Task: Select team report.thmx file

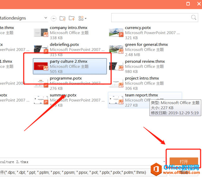Action: click(145, 100)
